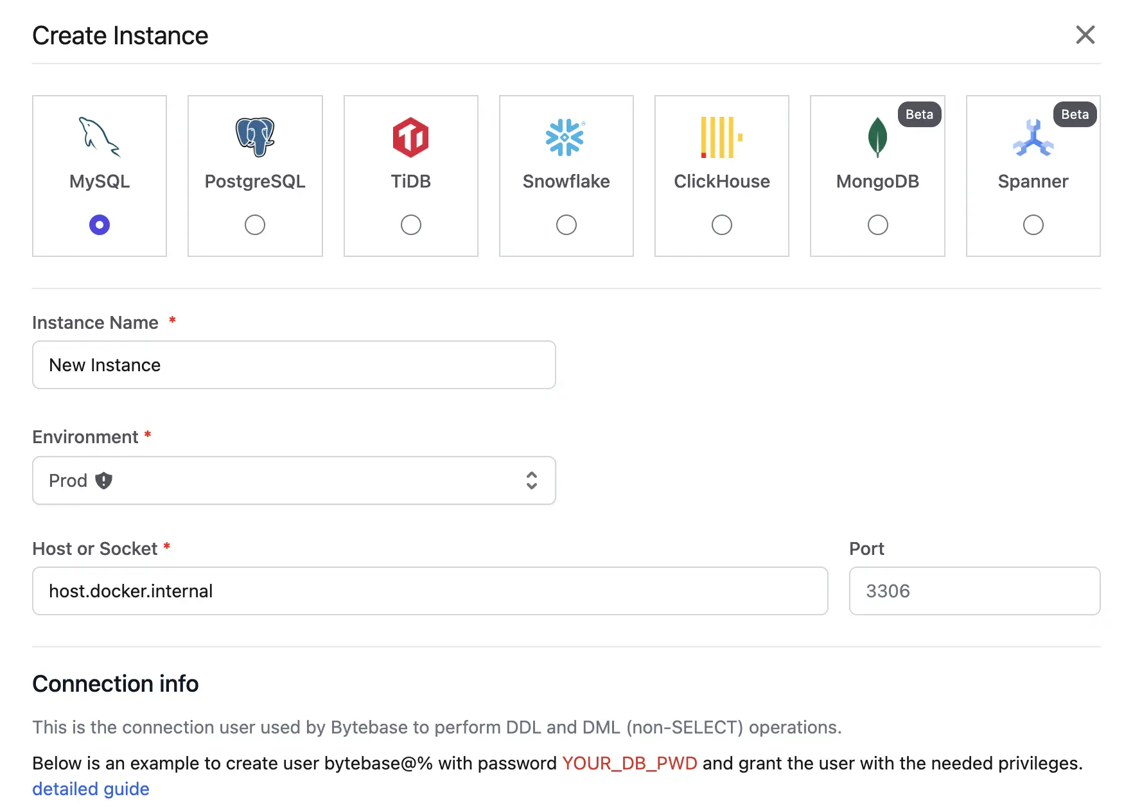Screen dimensions: 1133x808
Task: Select the TiDB radio option
Action: point(411,225)
